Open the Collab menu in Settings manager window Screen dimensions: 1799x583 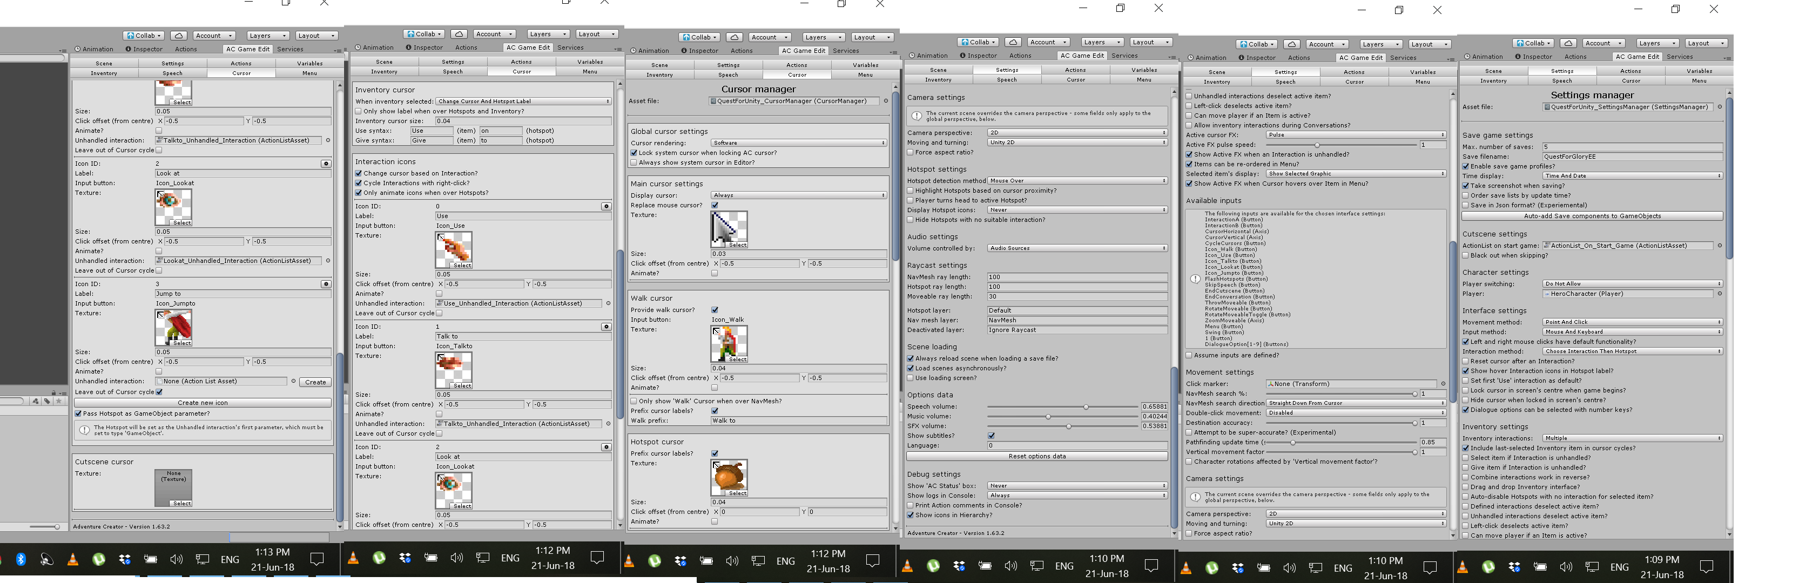(1532, 43)
